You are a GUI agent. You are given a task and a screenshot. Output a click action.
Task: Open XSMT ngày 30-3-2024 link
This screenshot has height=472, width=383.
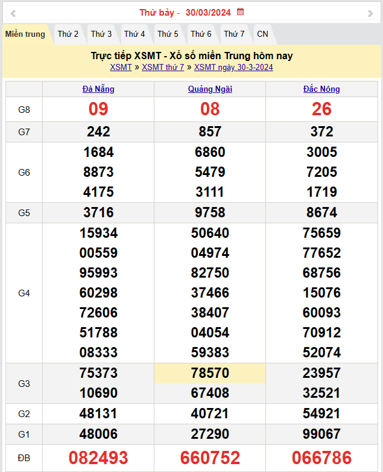233,68
